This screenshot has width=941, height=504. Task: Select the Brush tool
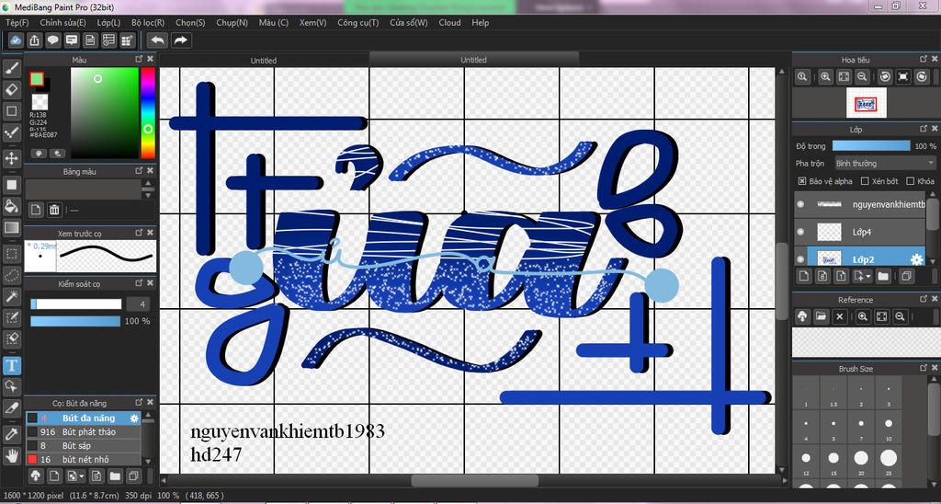click(x=11, y=69)
